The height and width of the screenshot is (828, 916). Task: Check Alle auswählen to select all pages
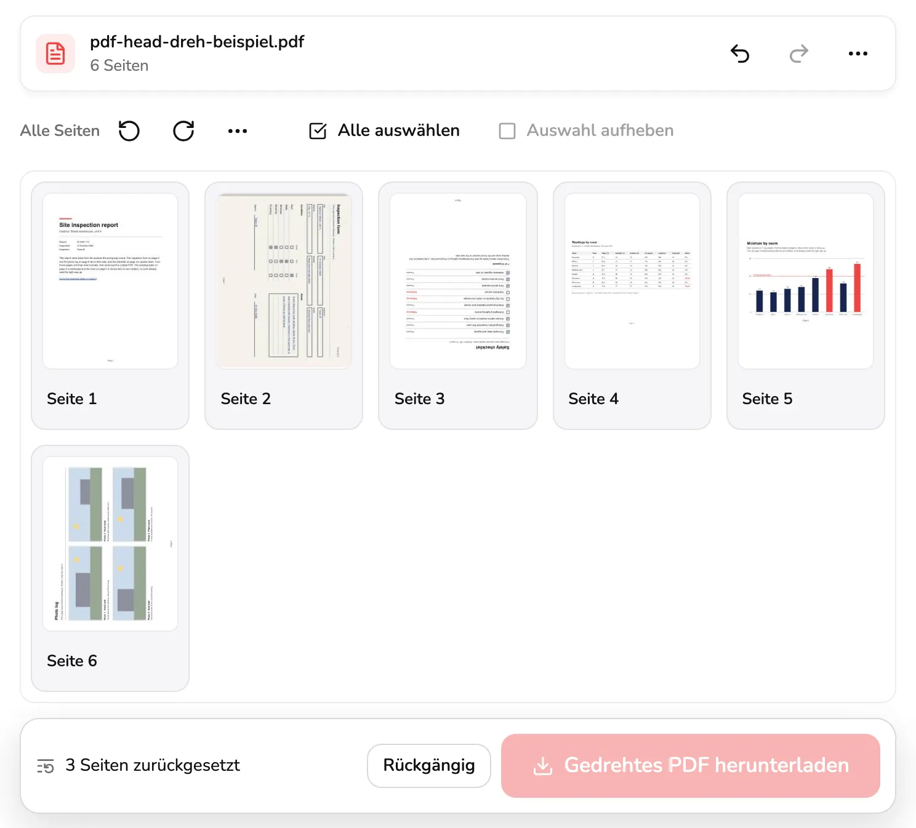(318, 131)
